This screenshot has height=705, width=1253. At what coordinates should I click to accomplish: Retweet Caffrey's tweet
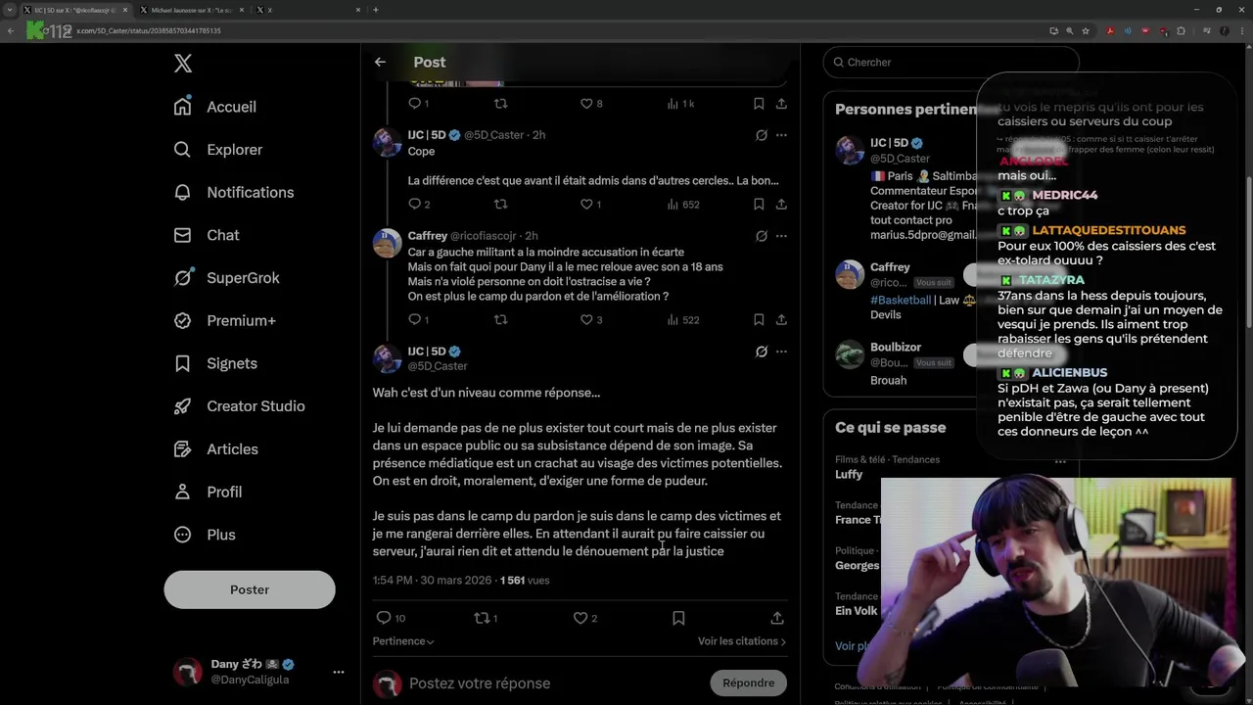coord(500,319)
